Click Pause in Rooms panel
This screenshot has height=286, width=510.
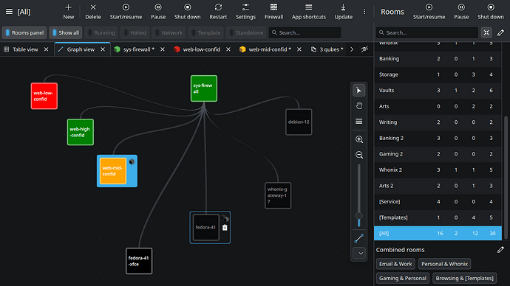pyautogui.click(x=461, y=12)
